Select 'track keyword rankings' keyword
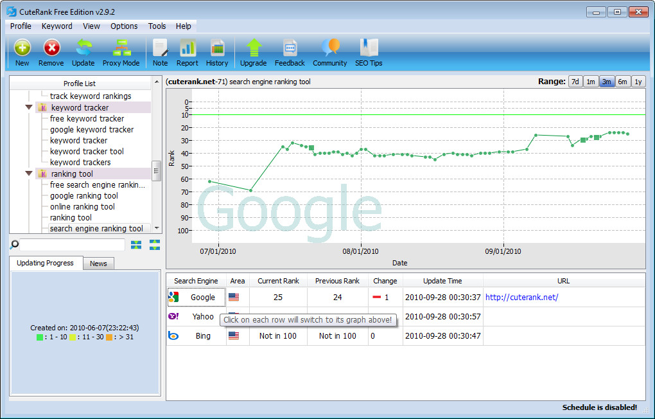655x419 pixels. [91, 96]
